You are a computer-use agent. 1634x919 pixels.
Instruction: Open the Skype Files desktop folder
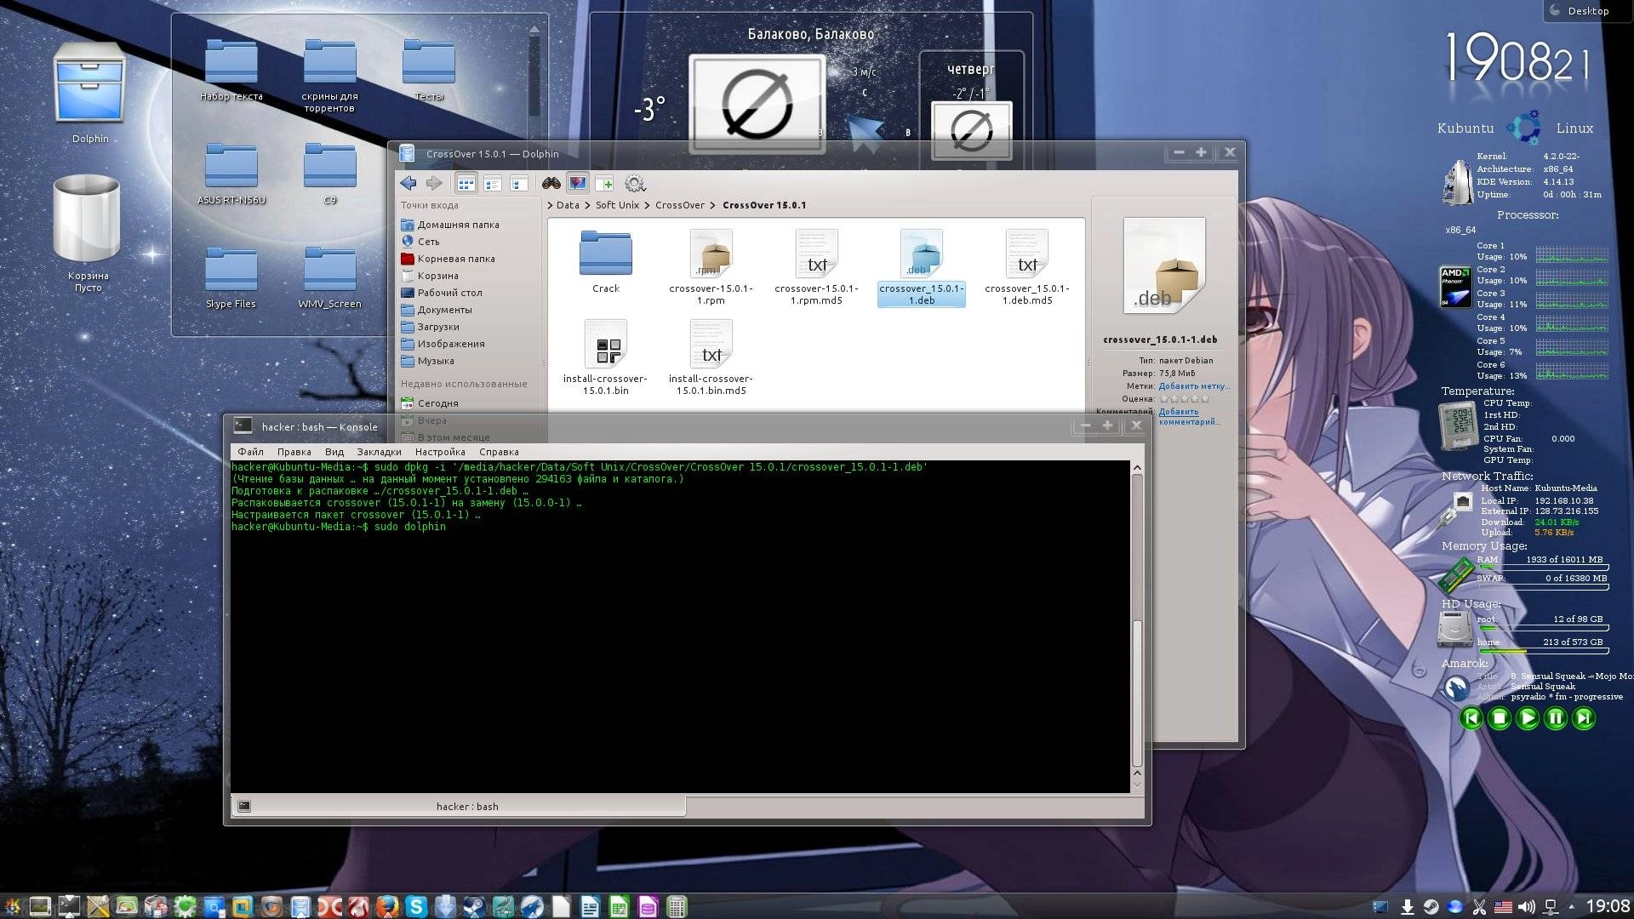tap(231, 277)
